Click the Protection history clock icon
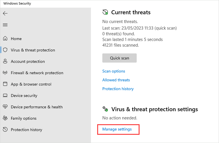Screen dimensions: 219x143 click(x=5, y=130)
